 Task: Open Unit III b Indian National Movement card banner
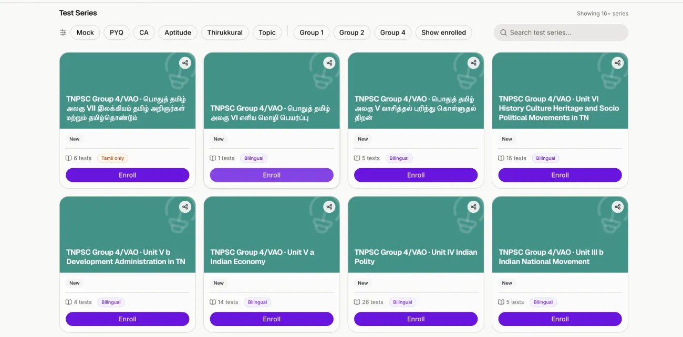[x=560, y=235]
